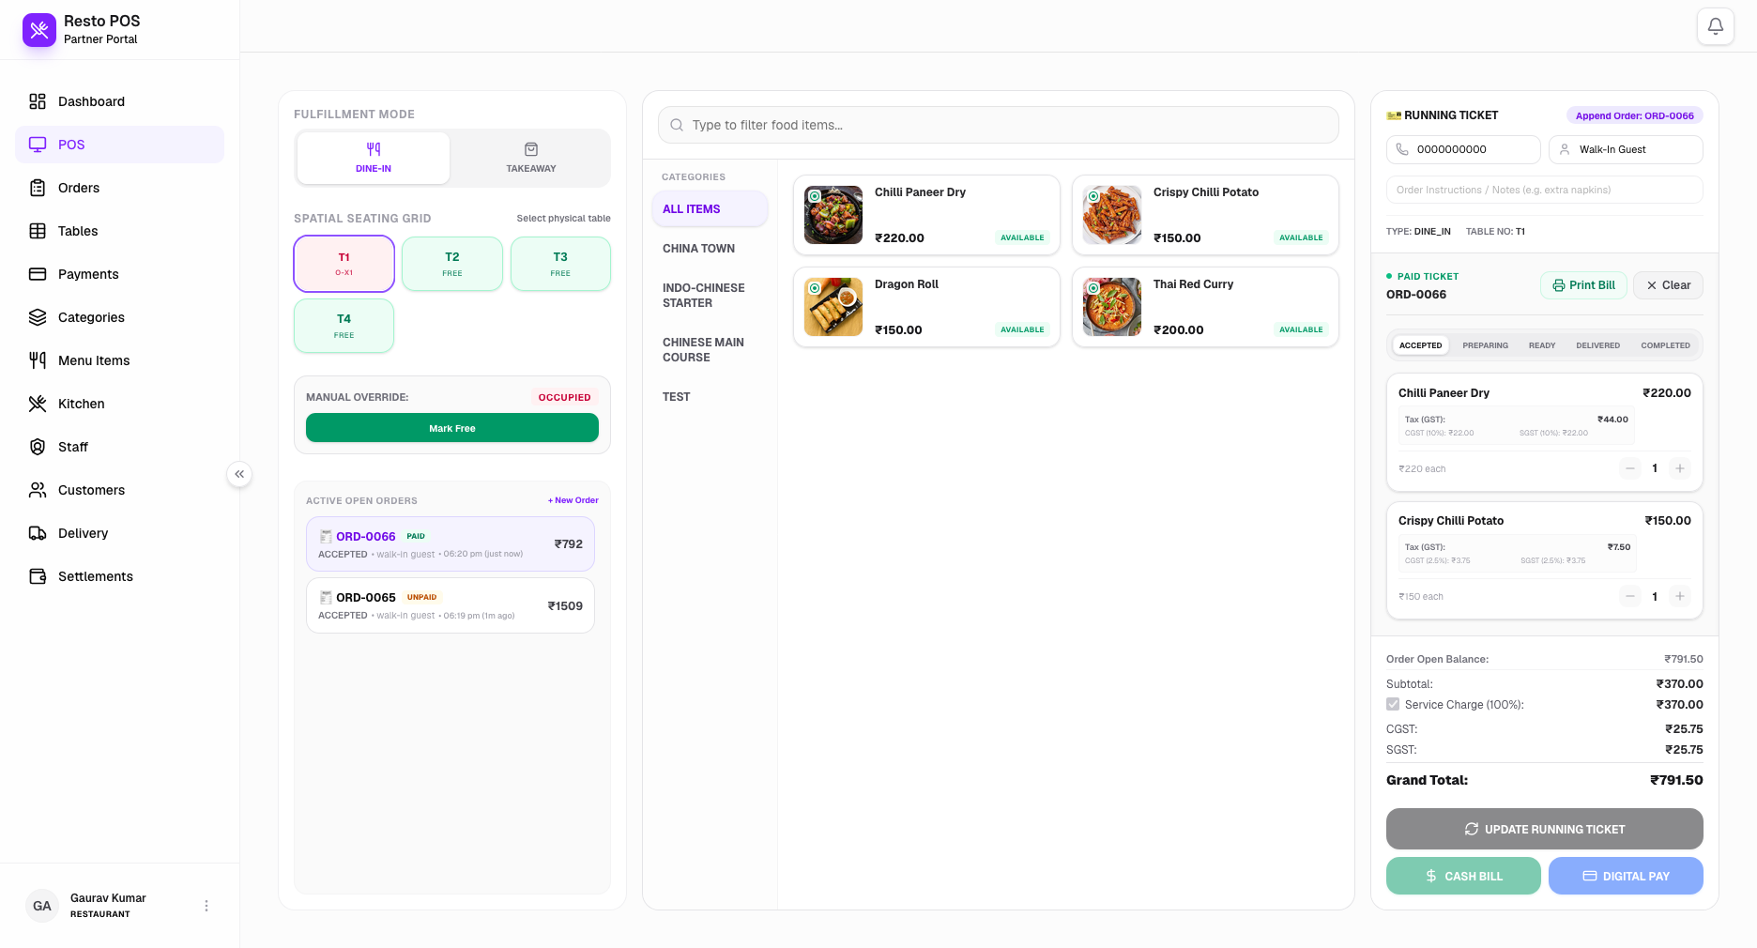Screen dimensions: 1757x948
Task: Switch fulfillment mode to Takeaway
Action: (531, 158)
